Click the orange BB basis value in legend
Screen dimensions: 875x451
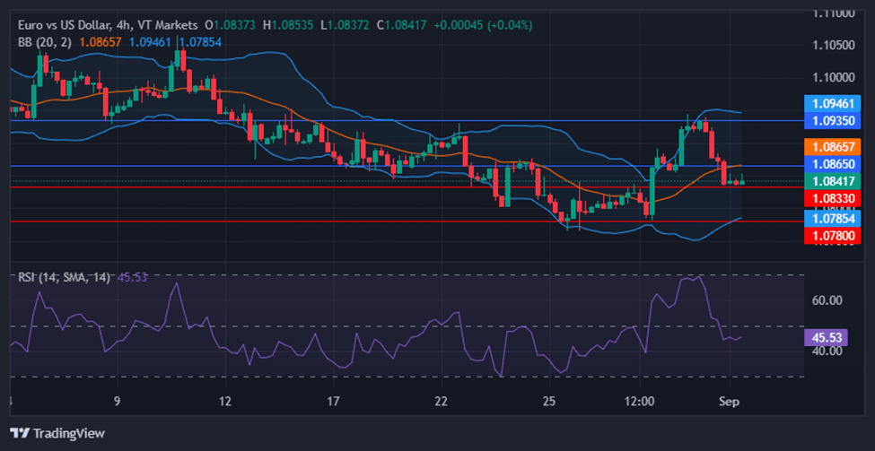click(x=101, y=41)
